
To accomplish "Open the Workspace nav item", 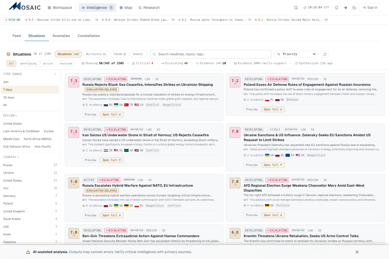I will tap(60, 8).
